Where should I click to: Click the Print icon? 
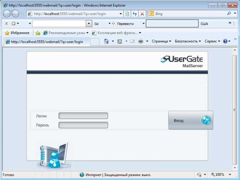(140, 41)
